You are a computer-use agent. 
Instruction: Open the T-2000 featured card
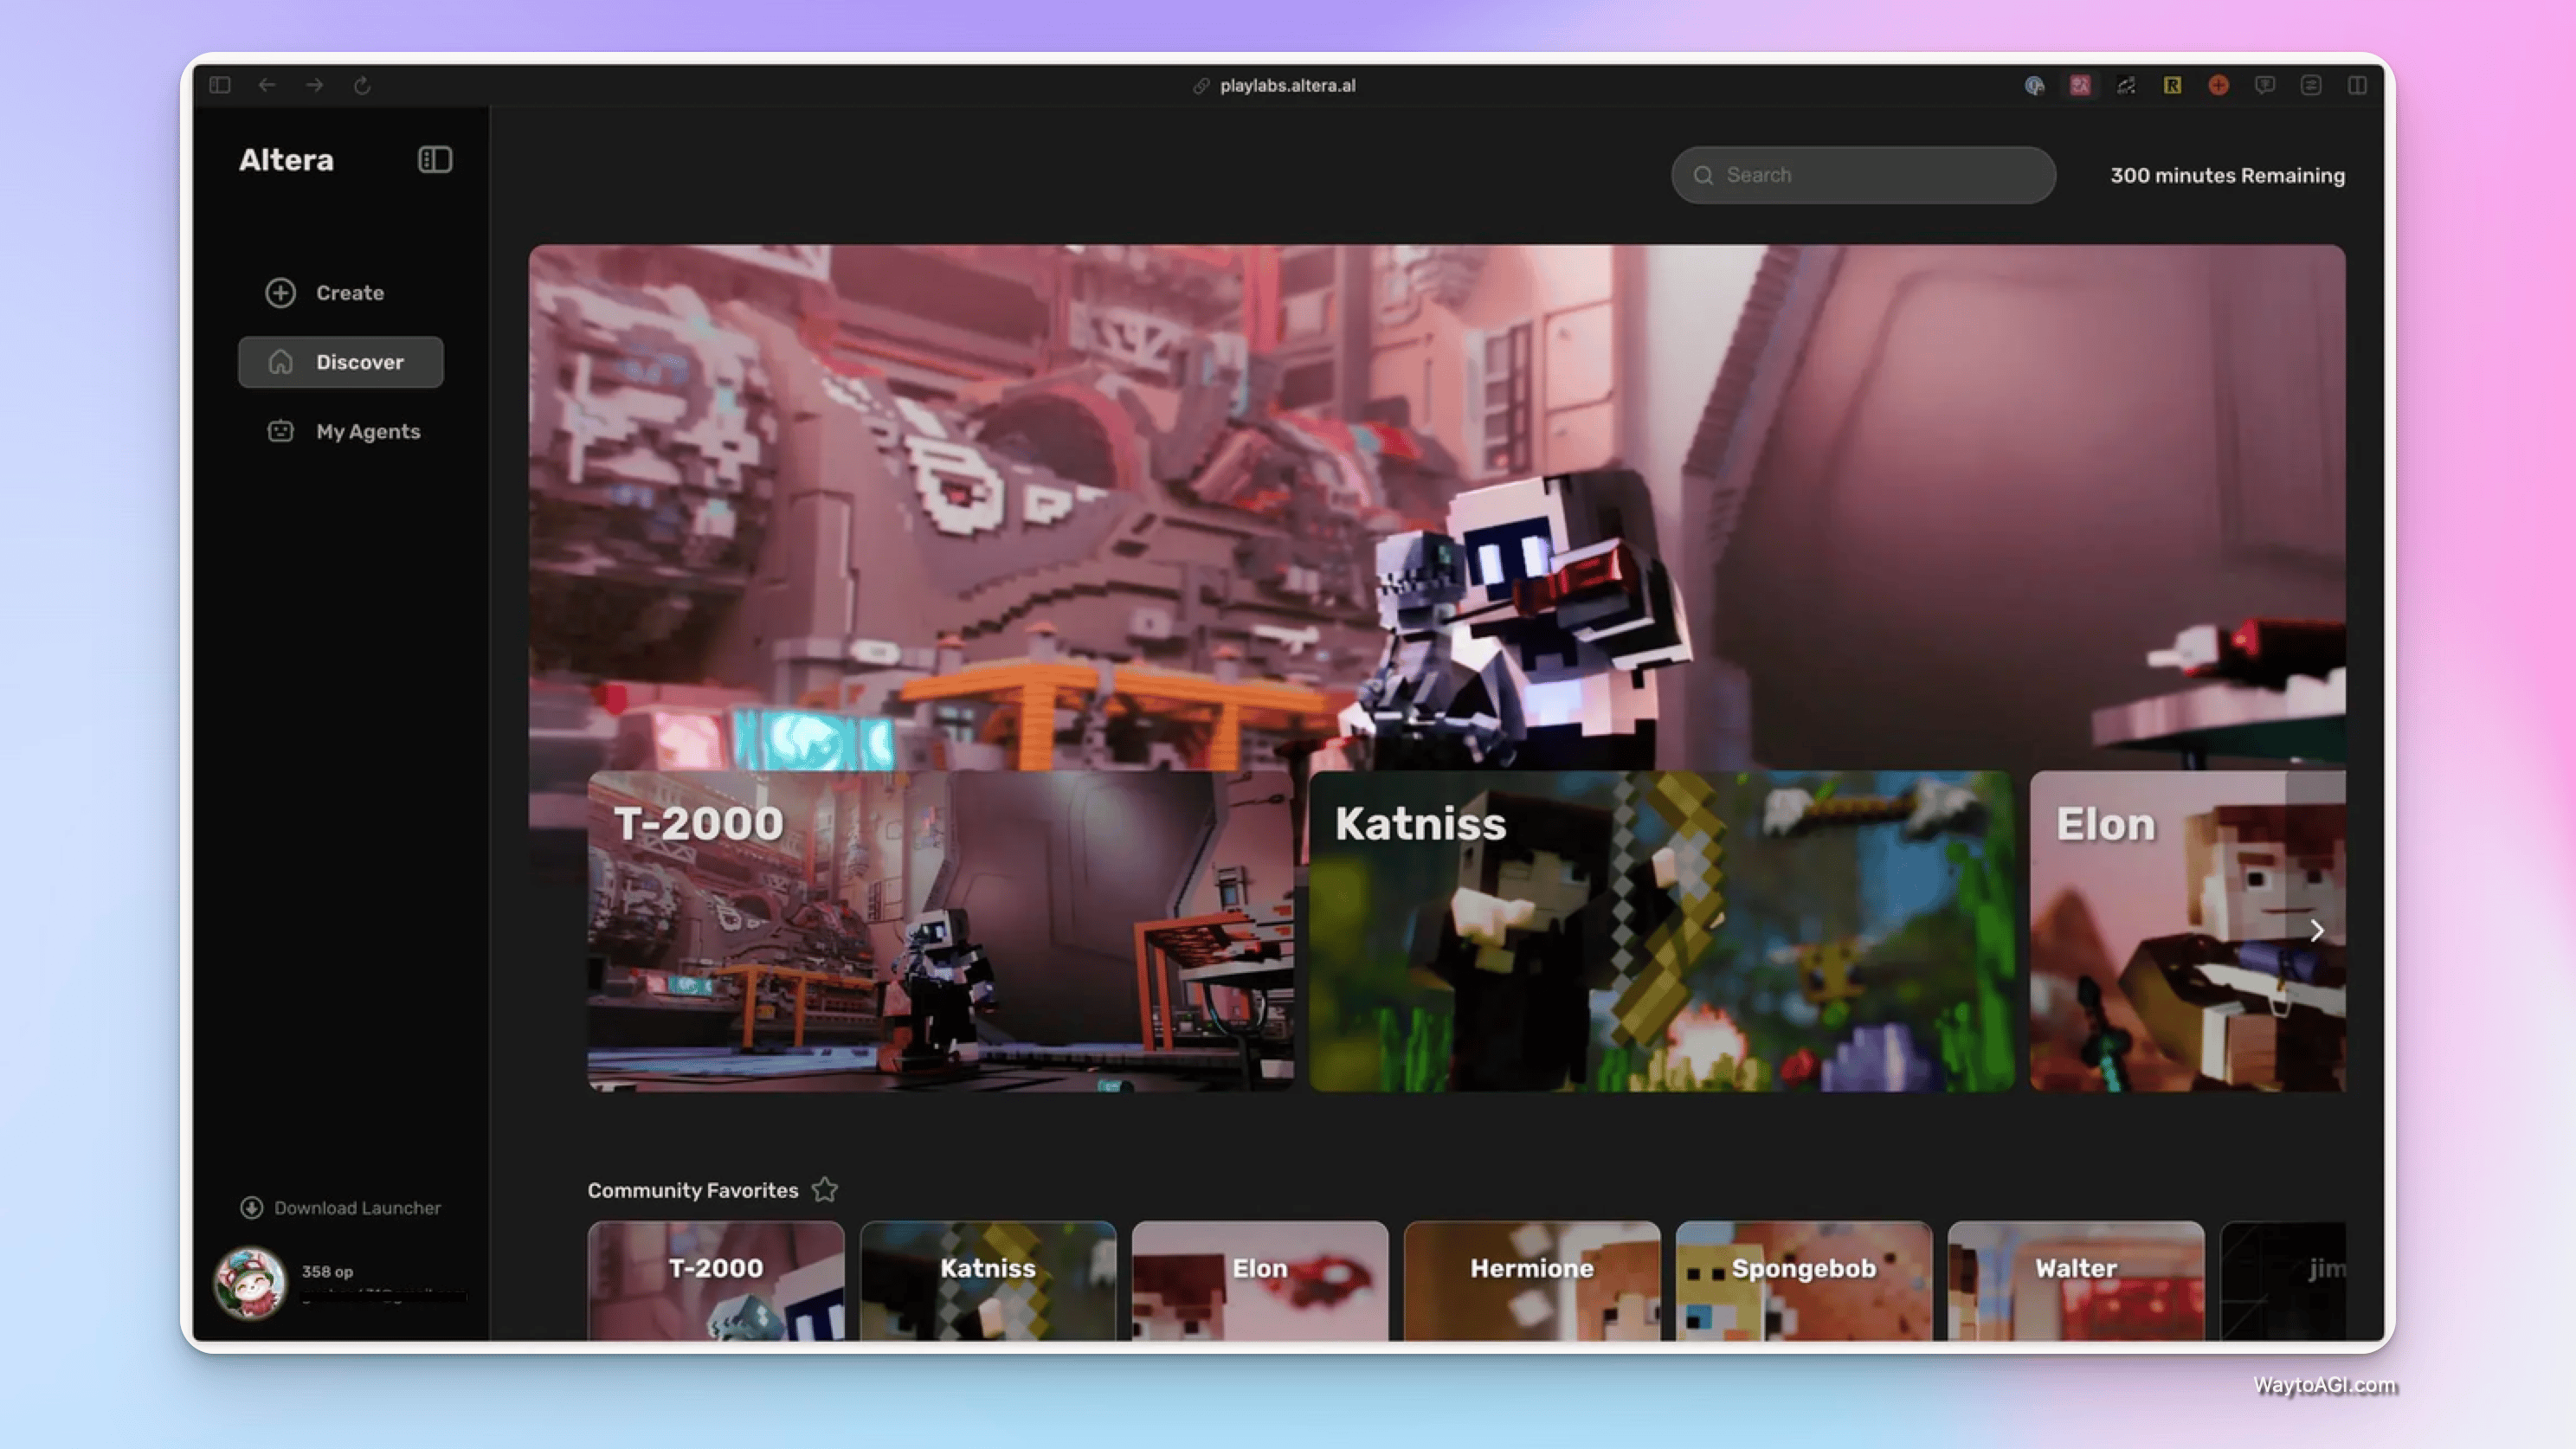click(x=940, y=931)
